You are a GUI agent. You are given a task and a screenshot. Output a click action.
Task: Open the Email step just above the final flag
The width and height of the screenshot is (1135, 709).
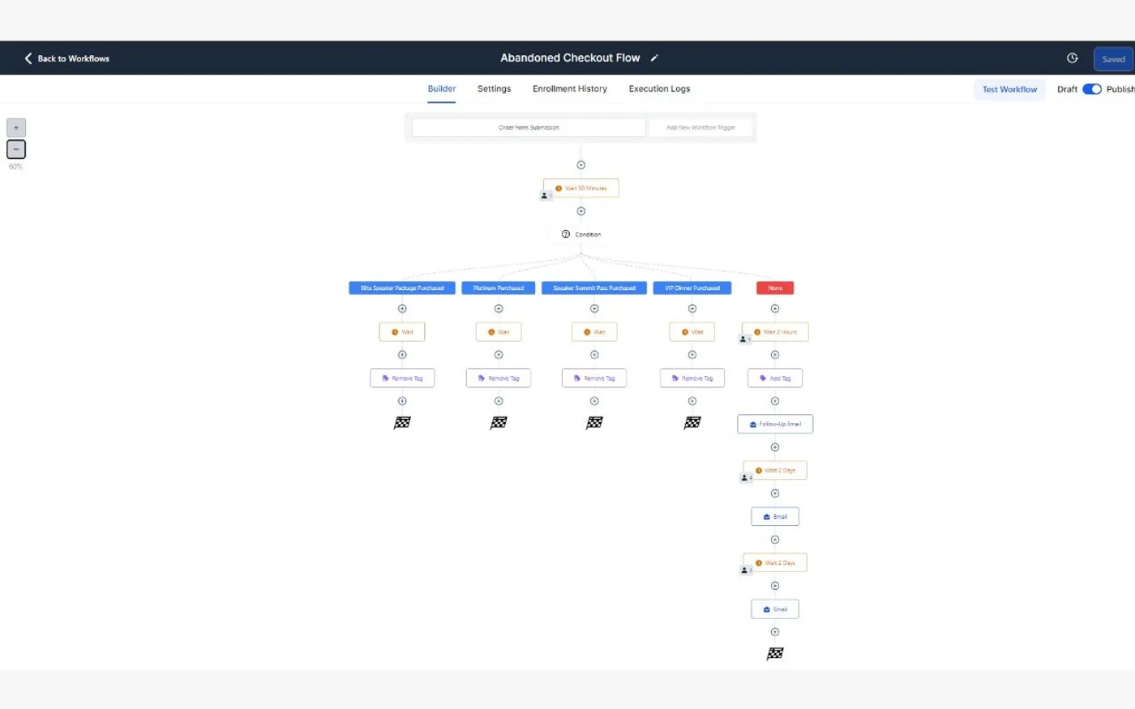[775, 609]
